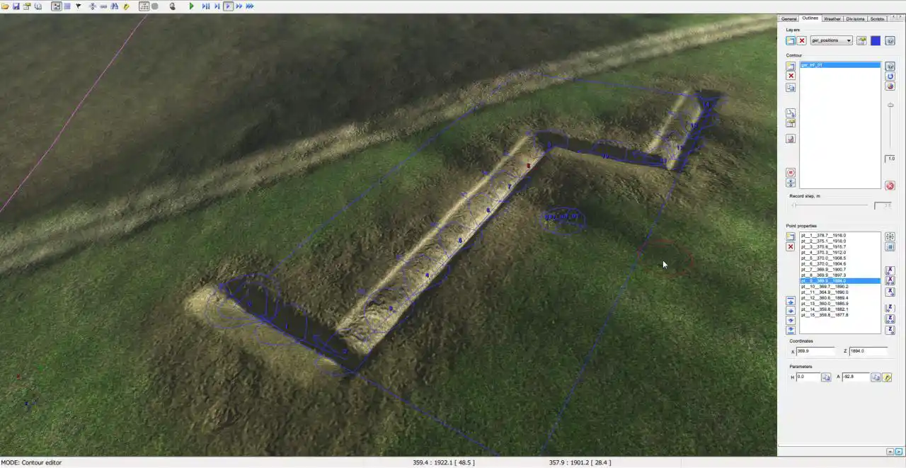Click the triple-arrow fastest speed icon
The height and width of the screenshot is (468, 906).
250,6
